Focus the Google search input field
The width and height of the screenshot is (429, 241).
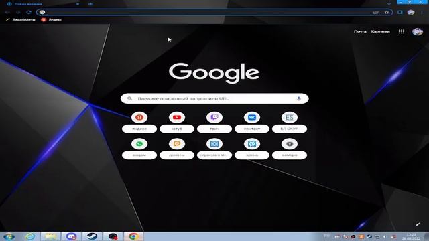[214, 98]
